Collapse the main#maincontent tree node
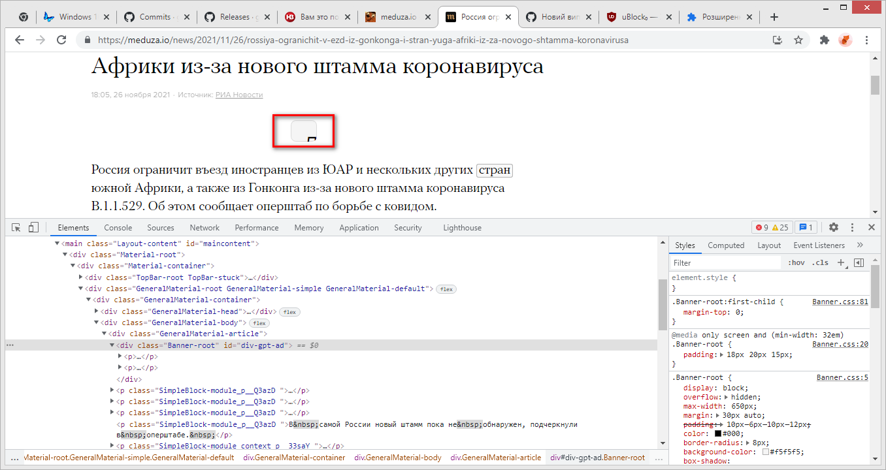 pos(56,243)
